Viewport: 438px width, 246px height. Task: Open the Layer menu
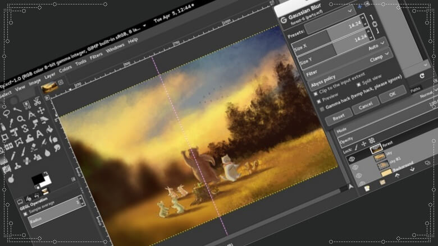[x=50, y=76]
